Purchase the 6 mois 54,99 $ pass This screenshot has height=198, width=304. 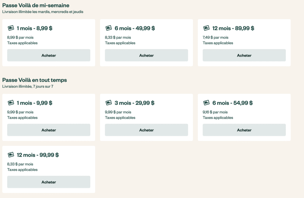244,130
